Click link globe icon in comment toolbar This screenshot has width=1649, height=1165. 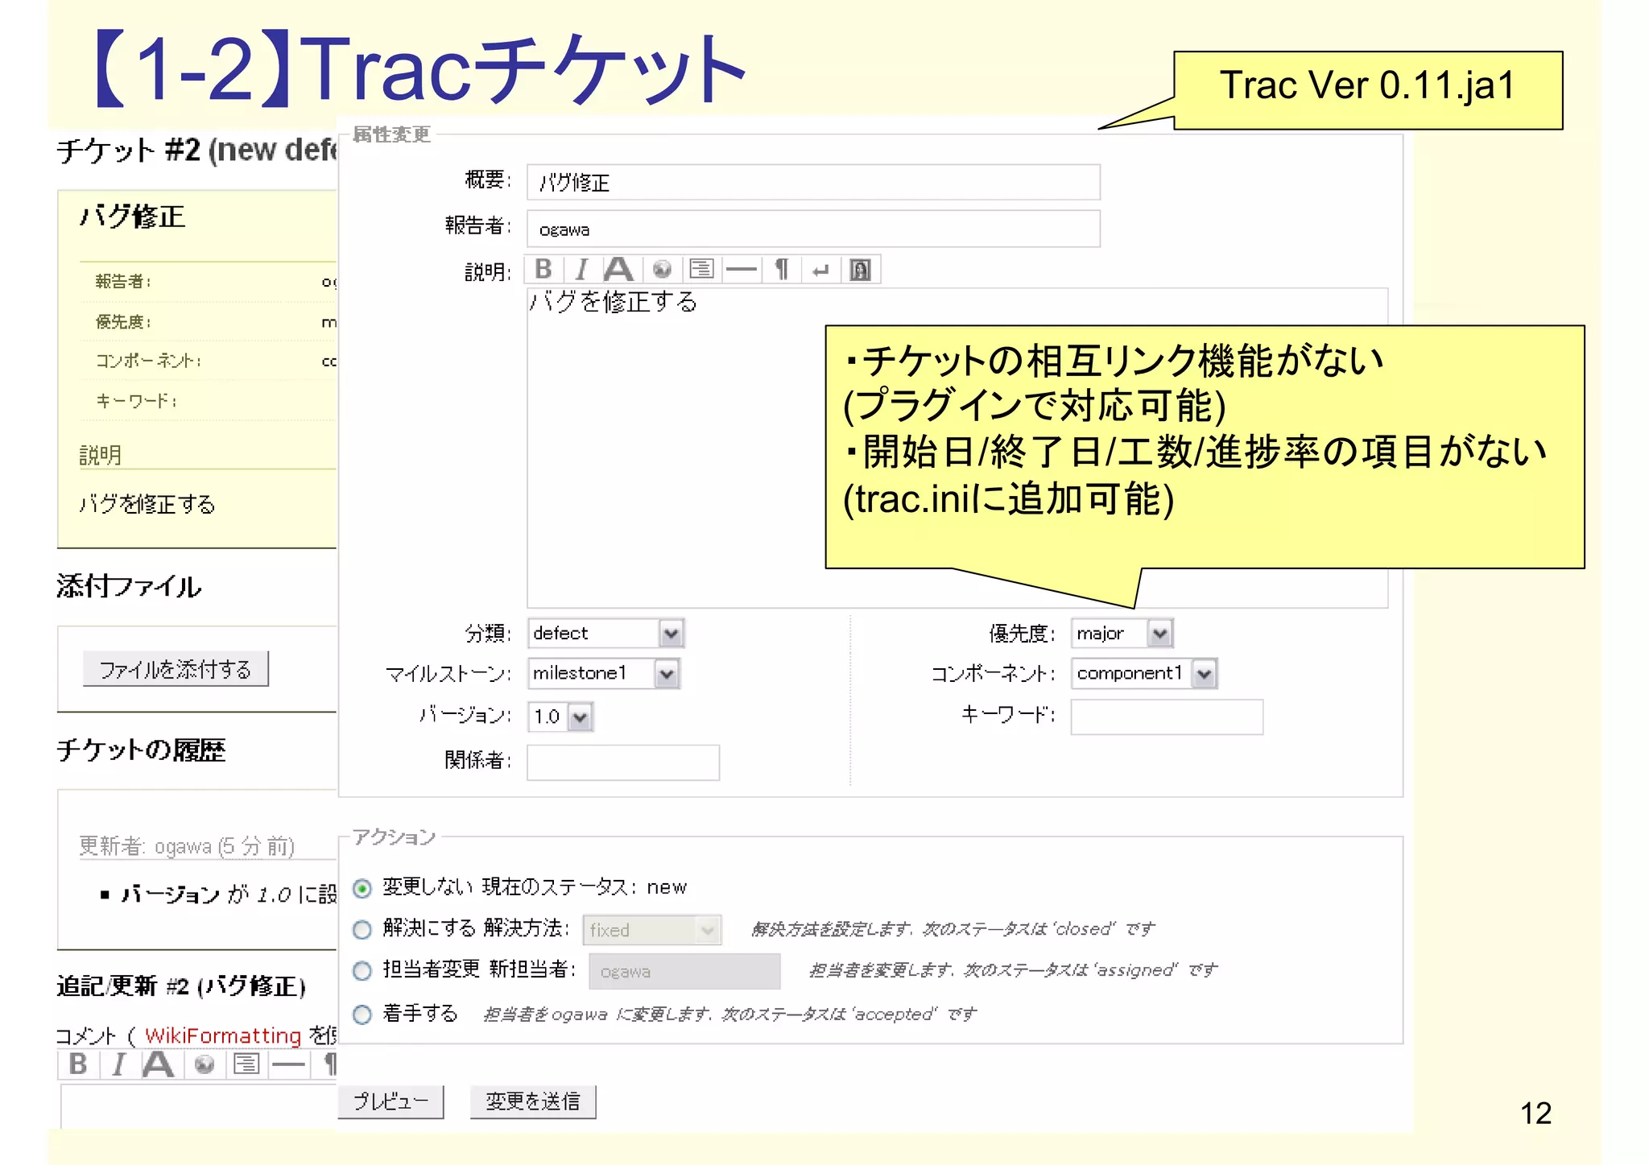coord(205,1064)
